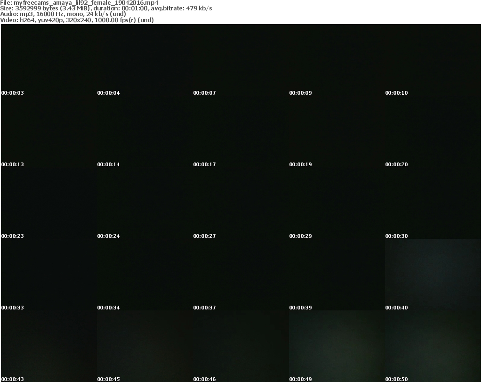The width and height of the screenshot is (482, 382).
Task: Click the frame thumbnail stamped 00:00:37
Action: 241,275
